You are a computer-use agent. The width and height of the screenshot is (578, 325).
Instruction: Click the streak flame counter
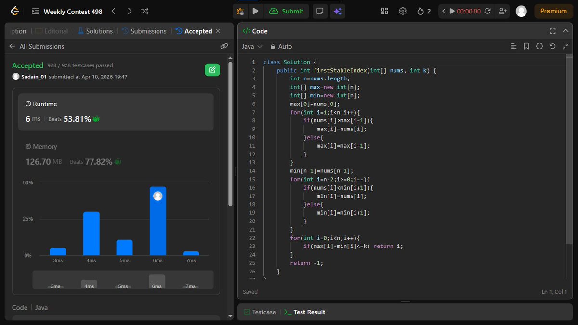click(424, 11)
